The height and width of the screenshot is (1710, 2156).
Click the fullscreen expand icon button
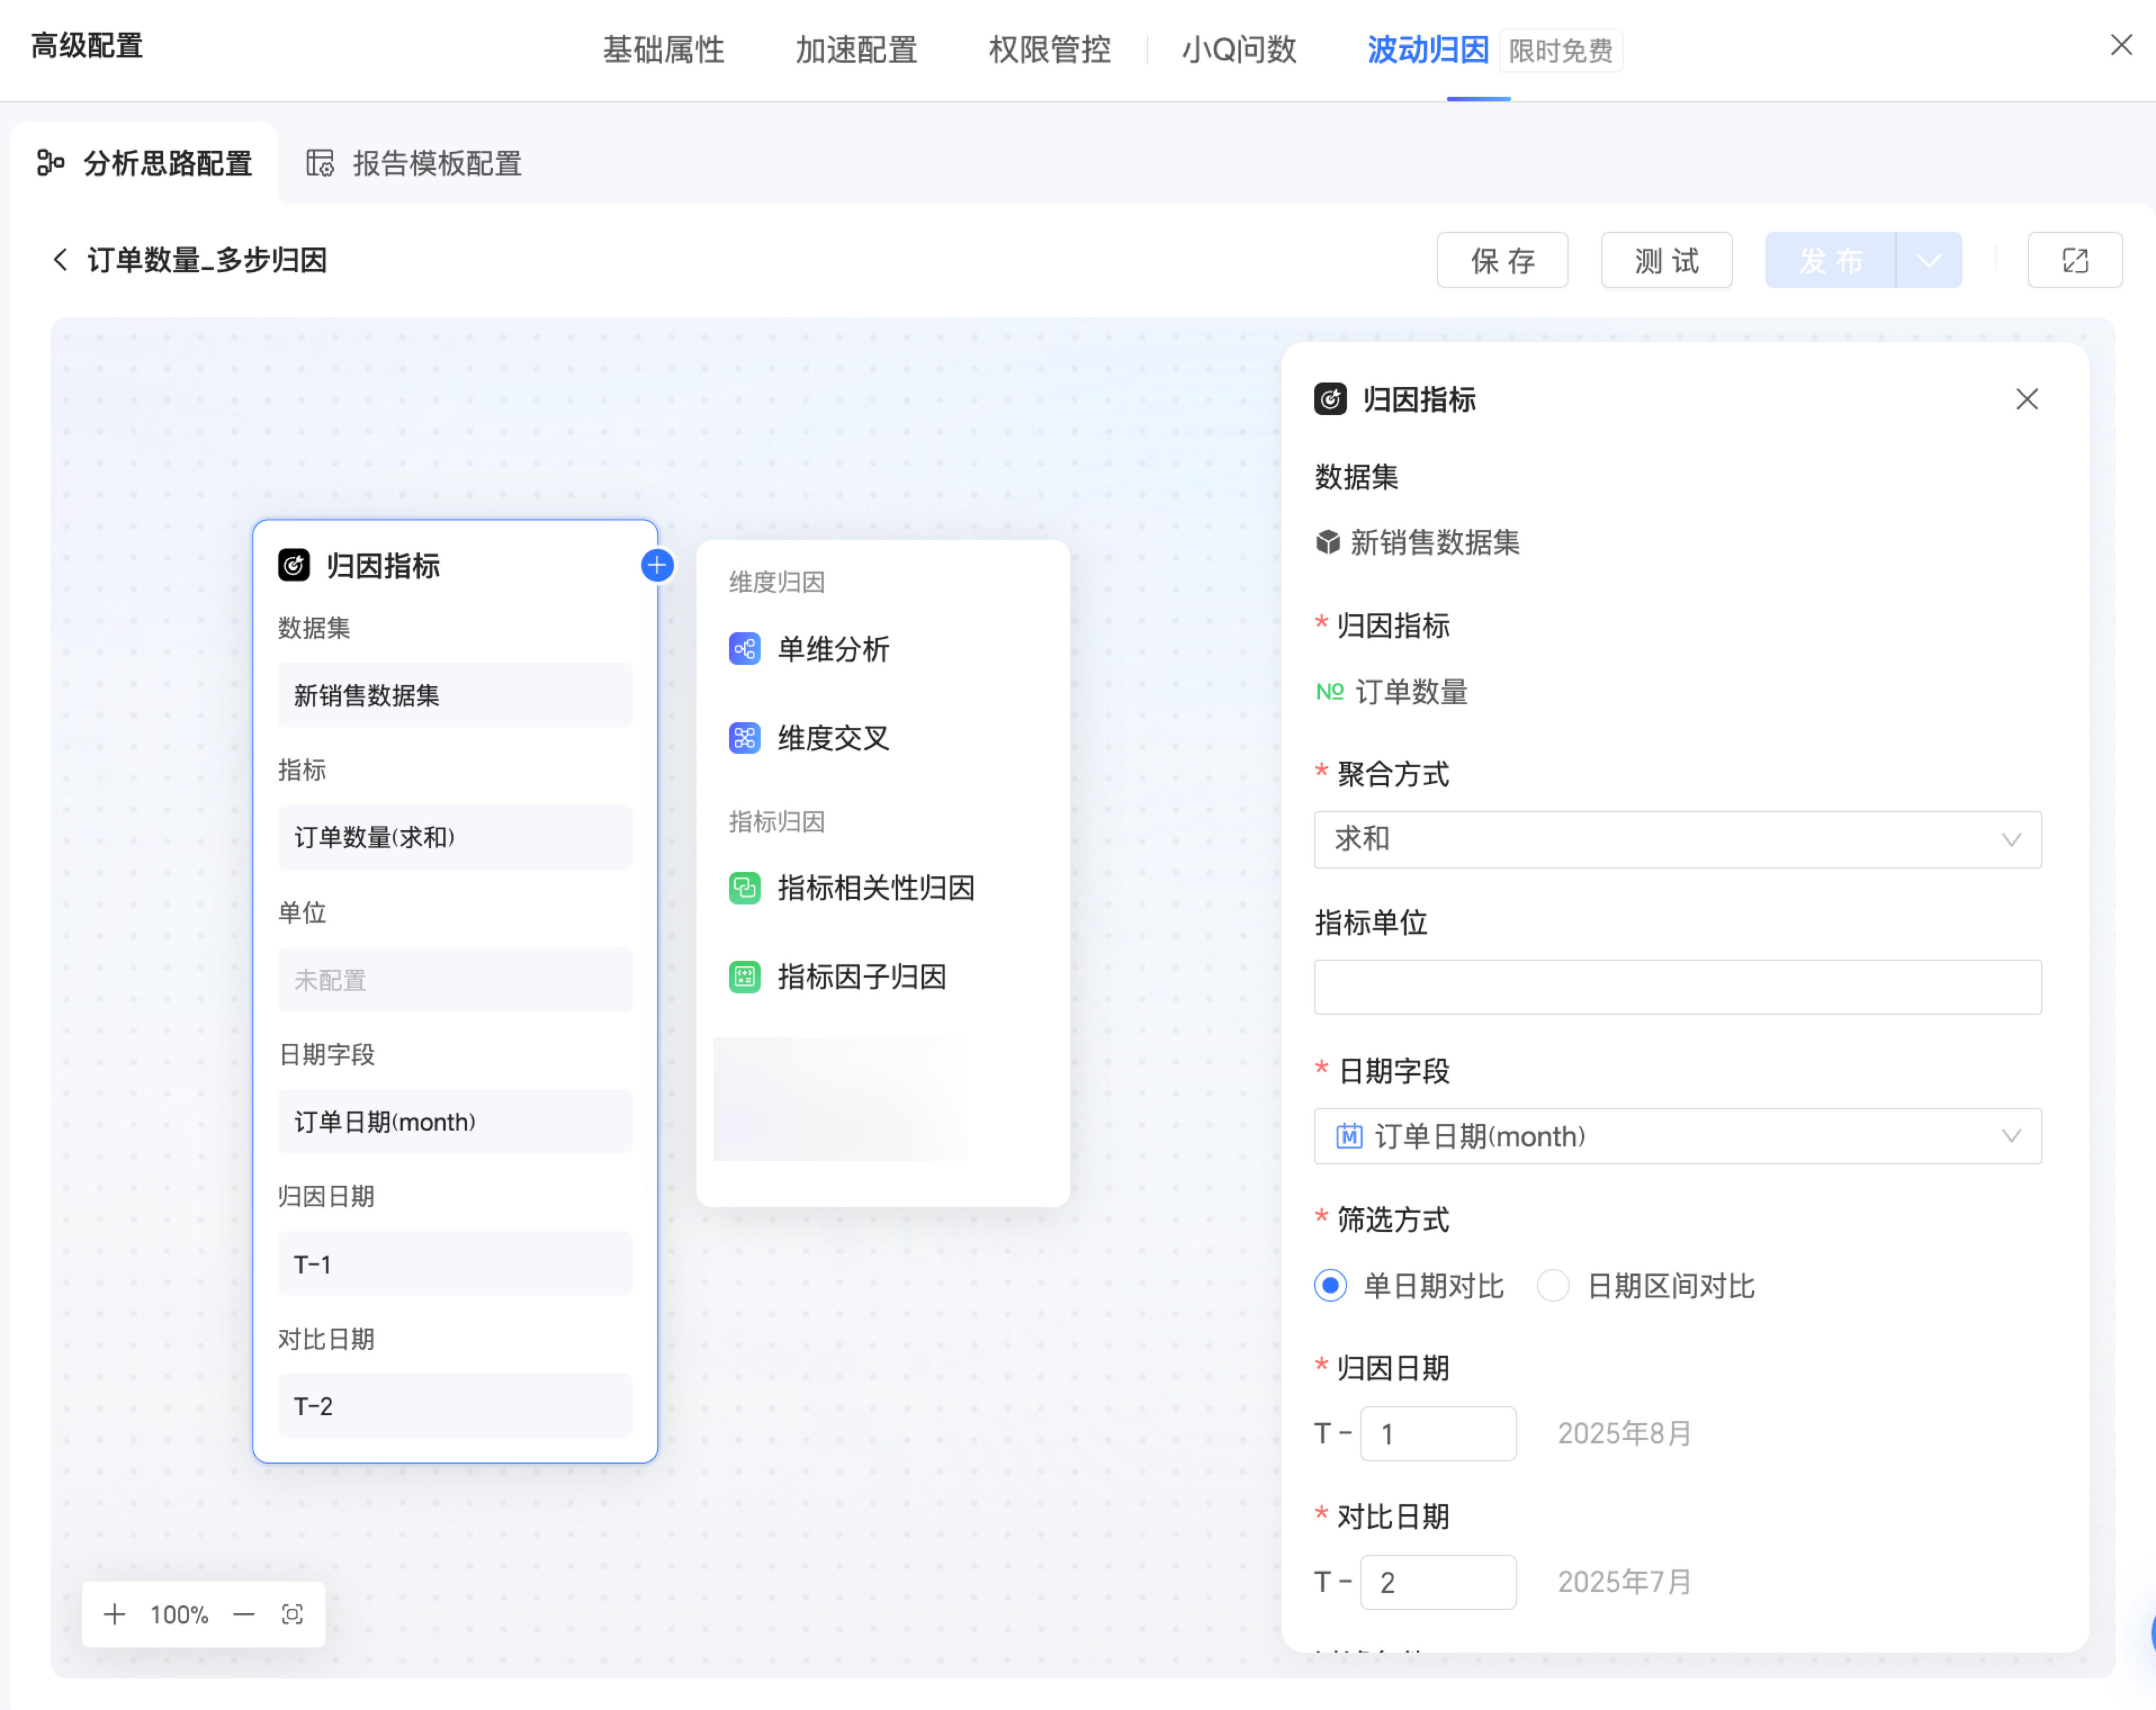2074,261
